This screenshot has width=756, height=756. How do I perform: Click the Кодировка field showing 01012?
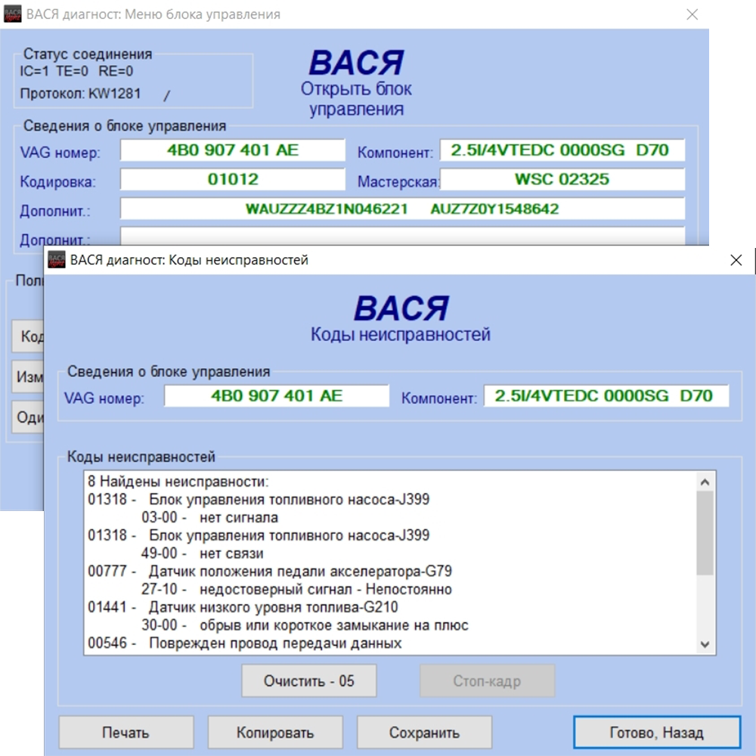pos(232,179)
